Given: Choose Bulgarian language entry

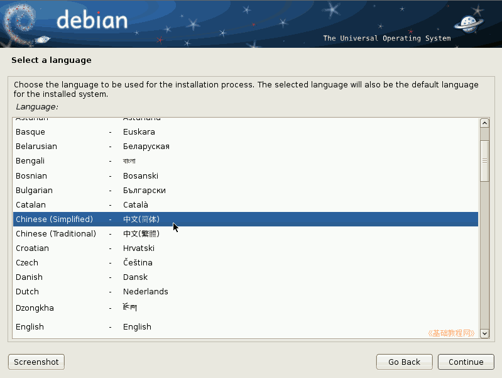Looking at the screenshot, I should tap(246, 190).
